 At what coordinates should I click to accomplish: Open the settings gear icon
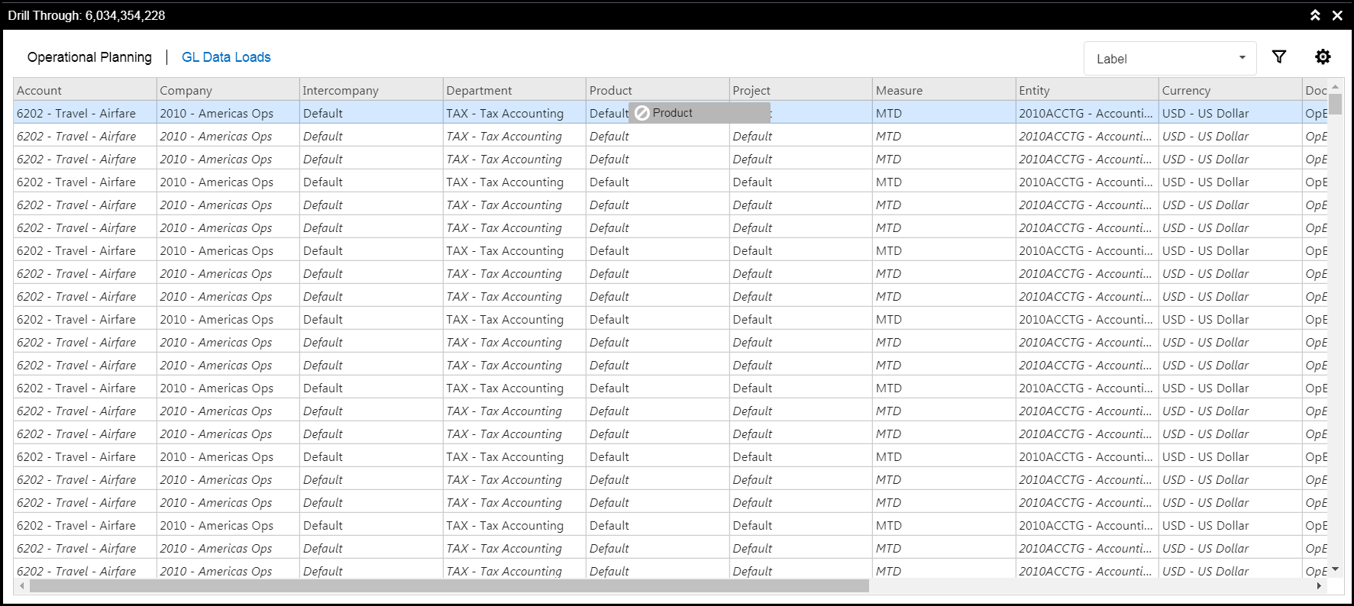[1323, 56]
